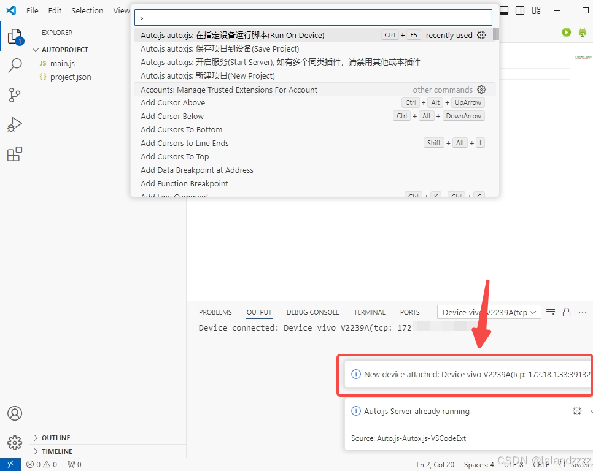The image size is (593, 471).
Task: Open the Explorer view in activity bar
Action: tap(15, 36)
